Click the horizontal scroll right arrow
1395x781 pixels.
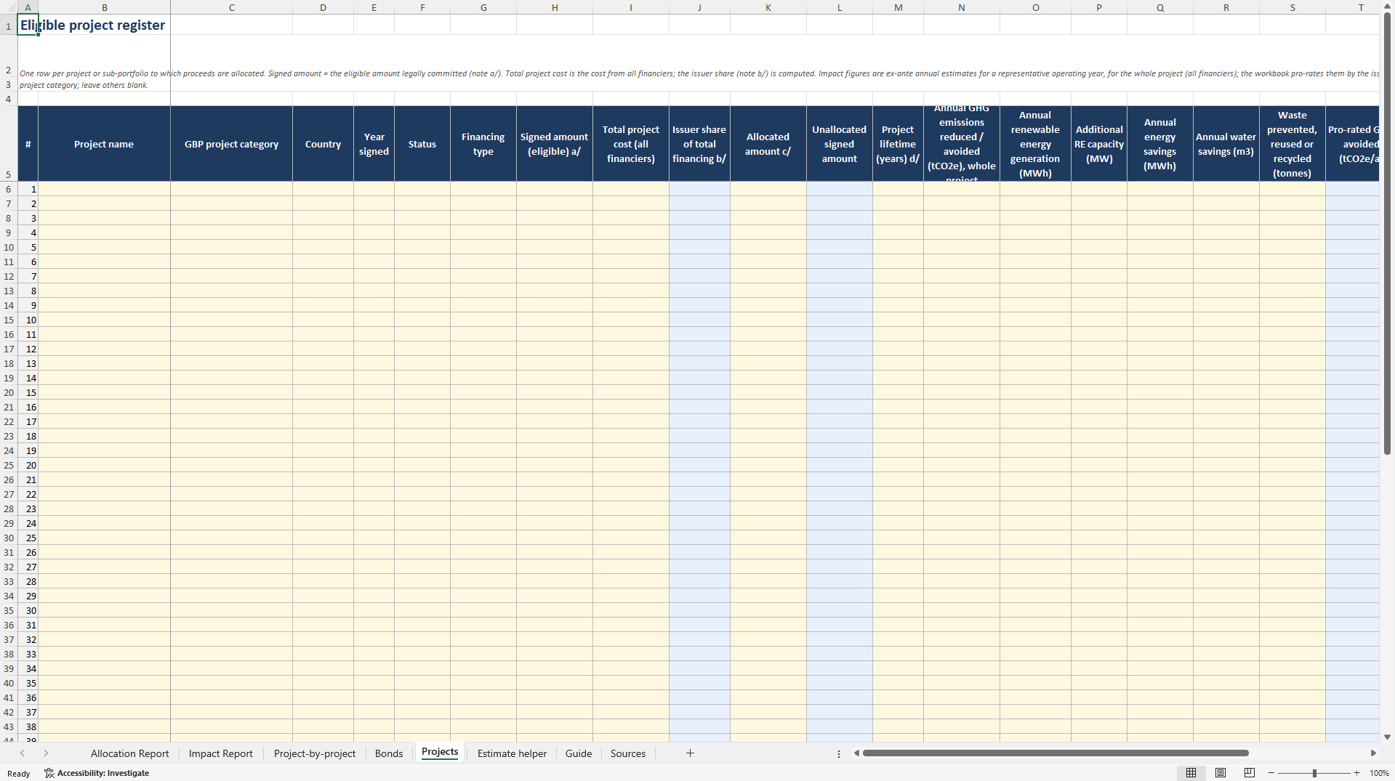1373,753
